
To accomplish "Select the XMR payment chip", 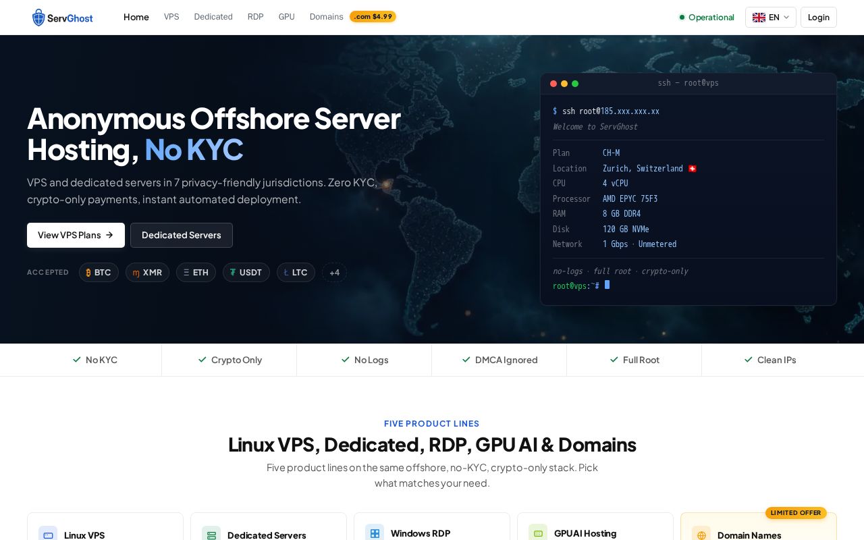I will (147, 273).
